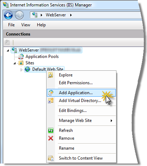Select the WebServer tree item
This screenshot has width=147, height=166.
(47, 50)
